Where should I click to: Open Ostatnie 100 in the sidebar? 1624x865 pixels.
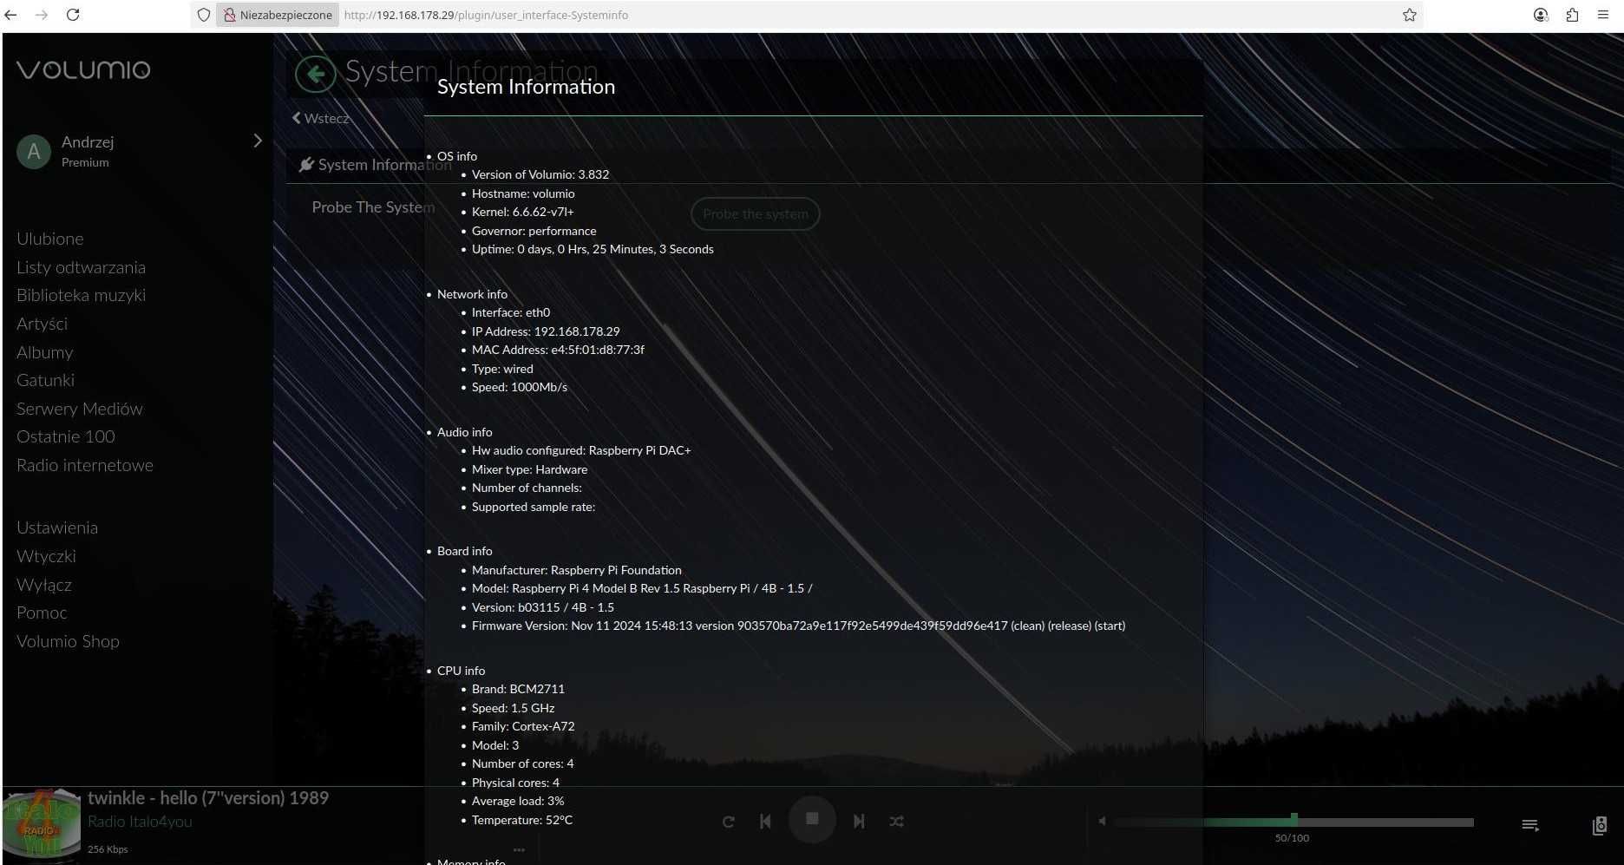(x=65, y=436)
